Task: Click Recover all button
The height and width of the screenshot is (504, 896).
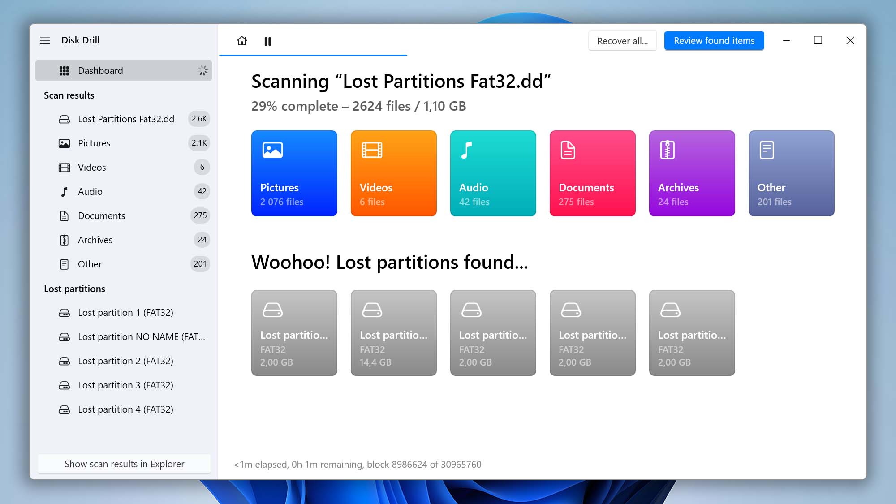Action: coord(622,40)
